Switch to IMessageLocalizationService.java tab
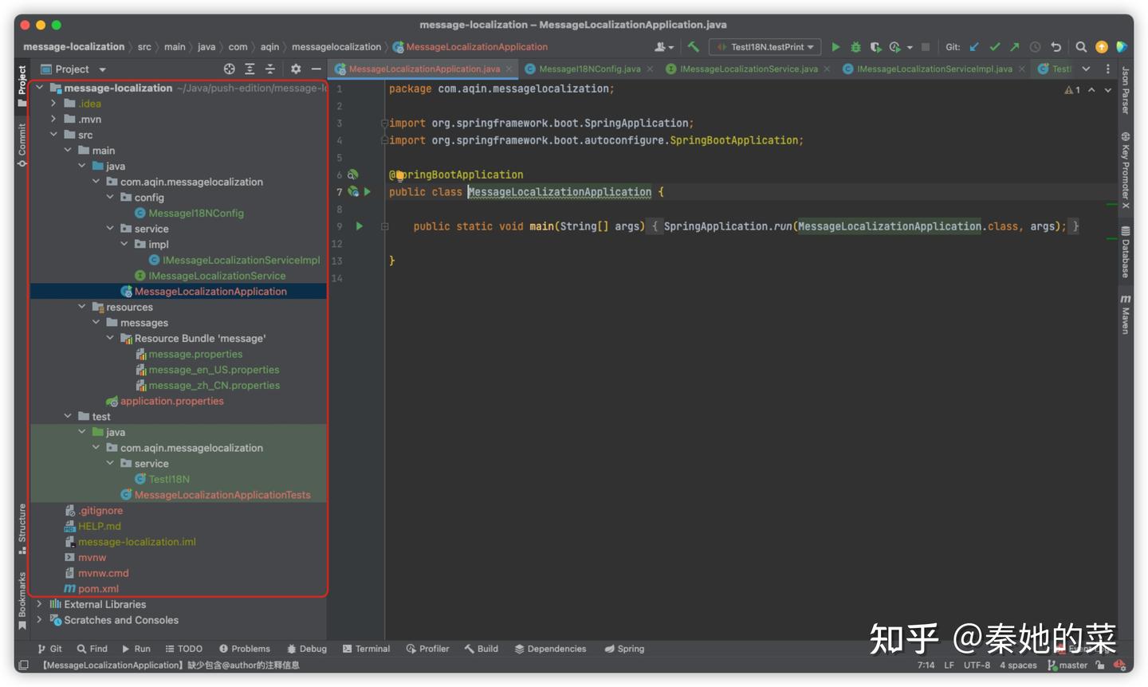This screenshot has width=1148, height=687. click(x=749, y=69)
